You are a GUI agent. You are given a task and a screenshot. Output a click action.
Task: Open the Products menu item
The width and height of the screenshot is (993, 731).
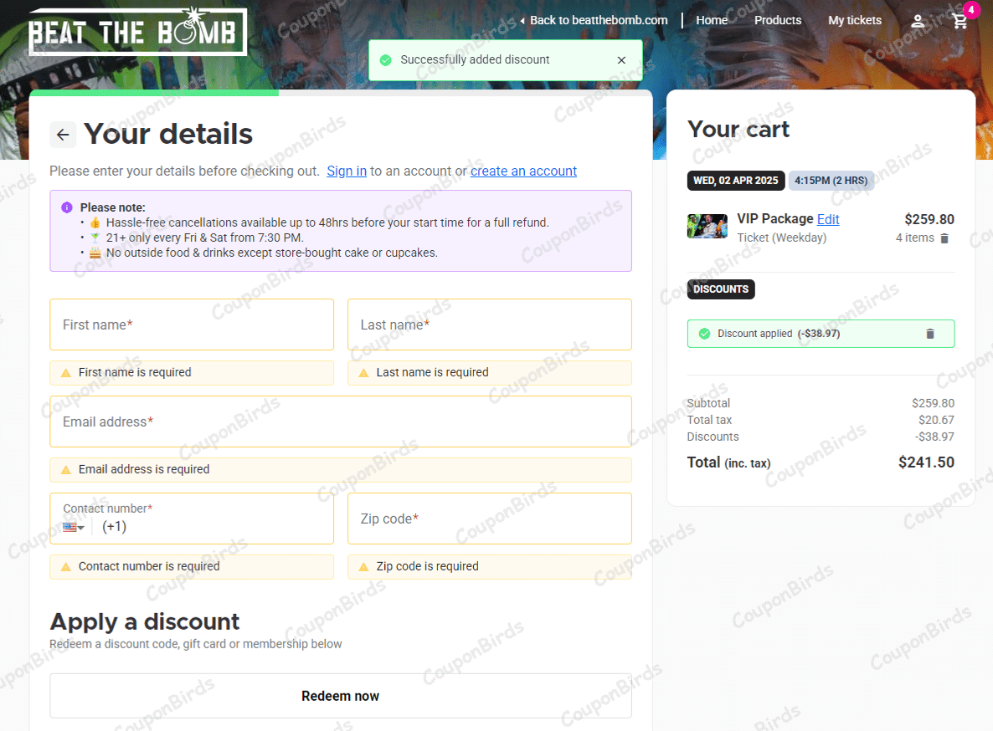[x=777, y=20]
